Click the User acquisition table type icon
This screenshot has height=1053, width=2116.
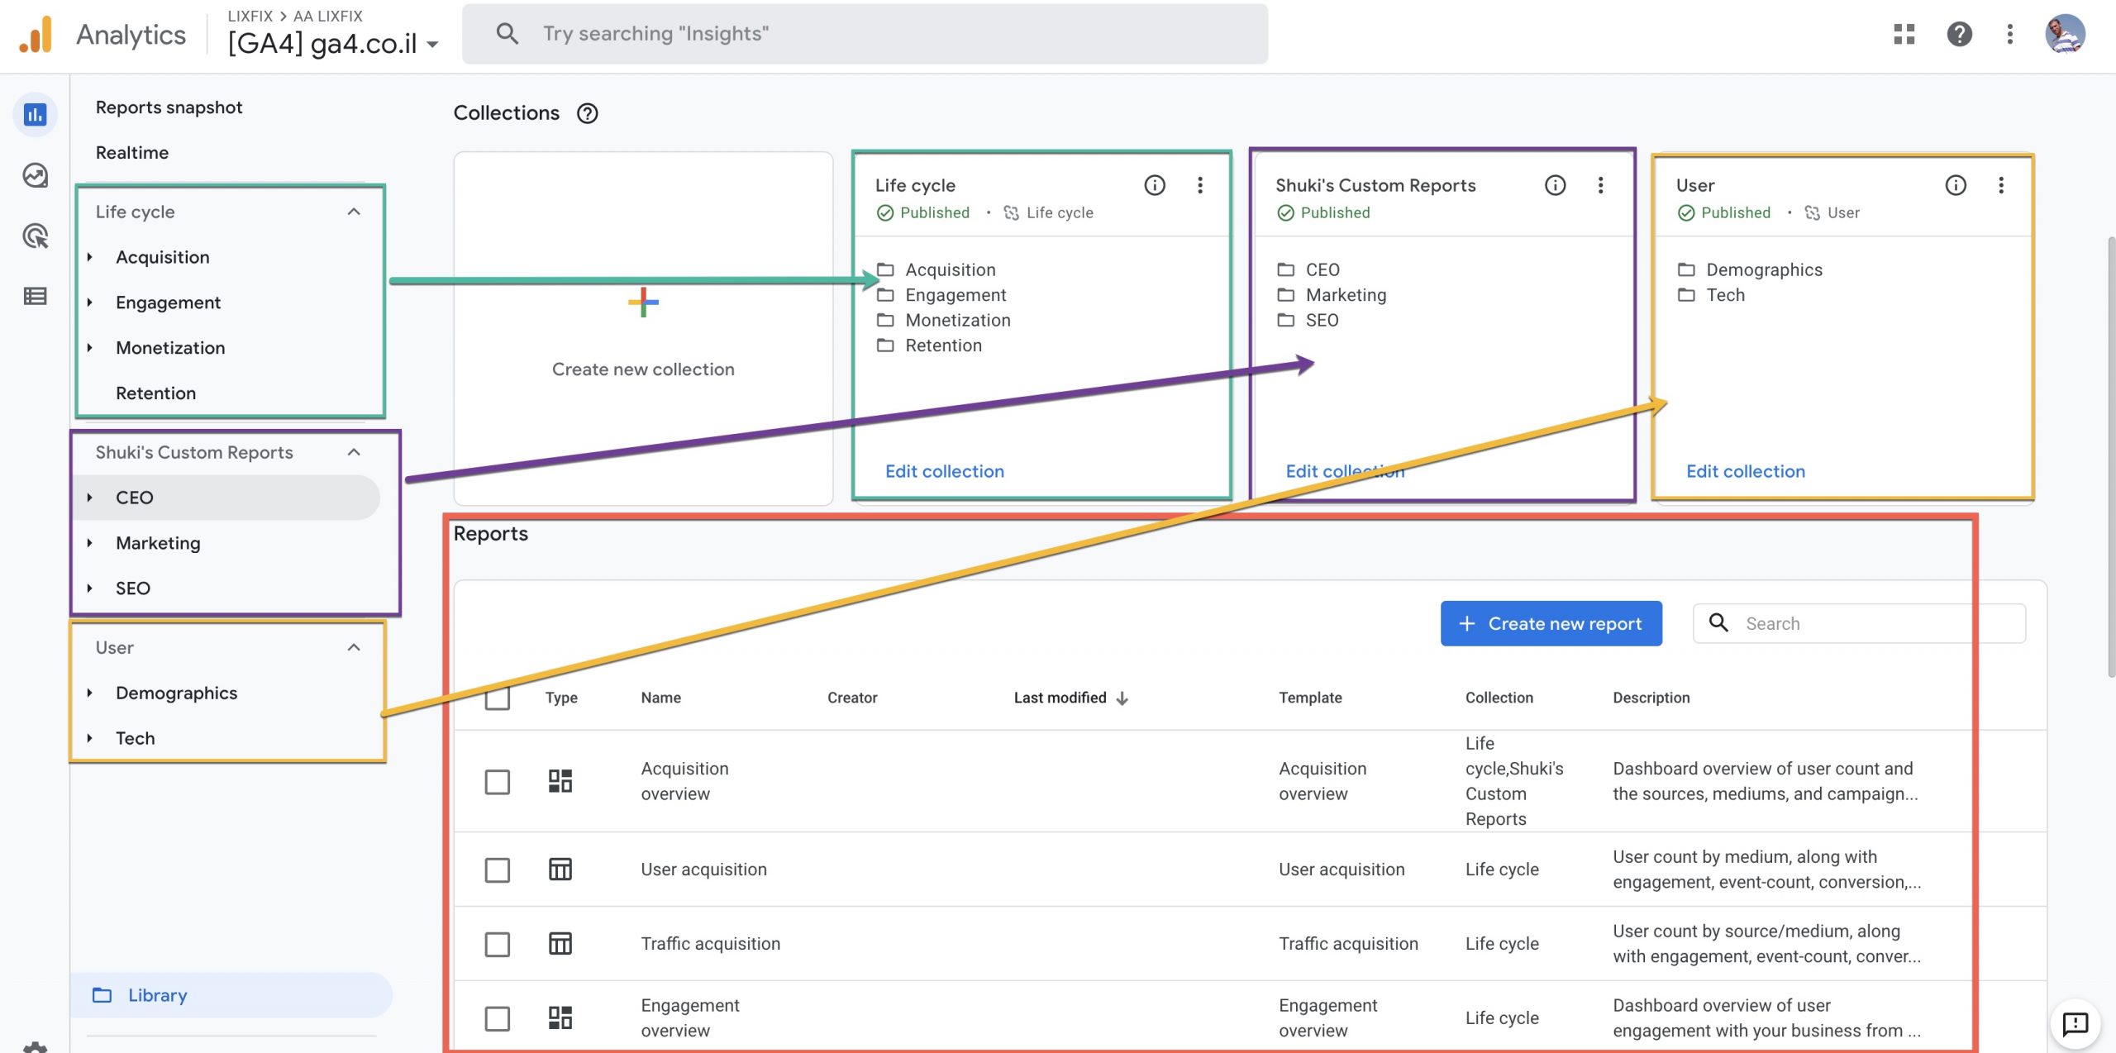click(x=560, y=870)
